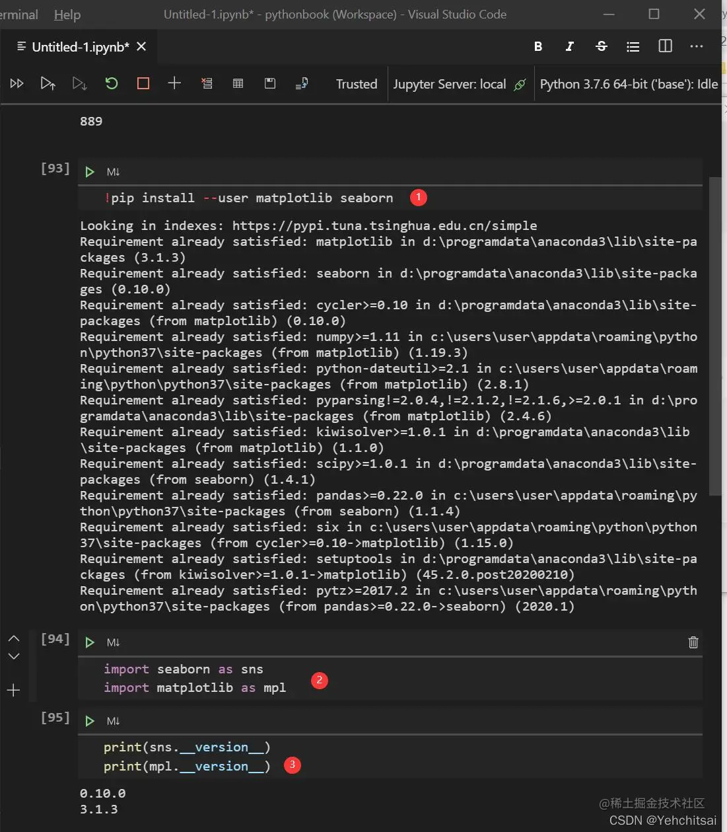Click the output version 0.10.0
Image resolution: width=727 pixels, height=832 pixels.
click(x=102, y=793)
